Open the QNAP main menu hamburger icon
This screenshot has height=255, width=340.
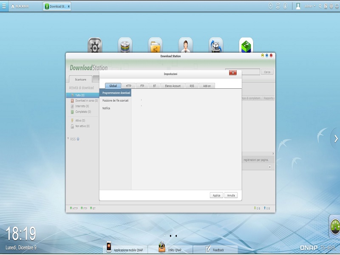(x=4, y=6)
